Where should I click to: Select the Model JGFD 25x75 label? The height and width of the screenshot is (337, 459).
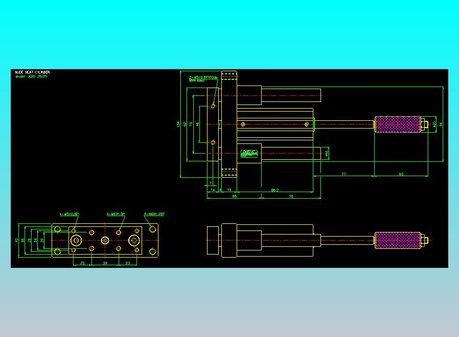coord(31,76)
